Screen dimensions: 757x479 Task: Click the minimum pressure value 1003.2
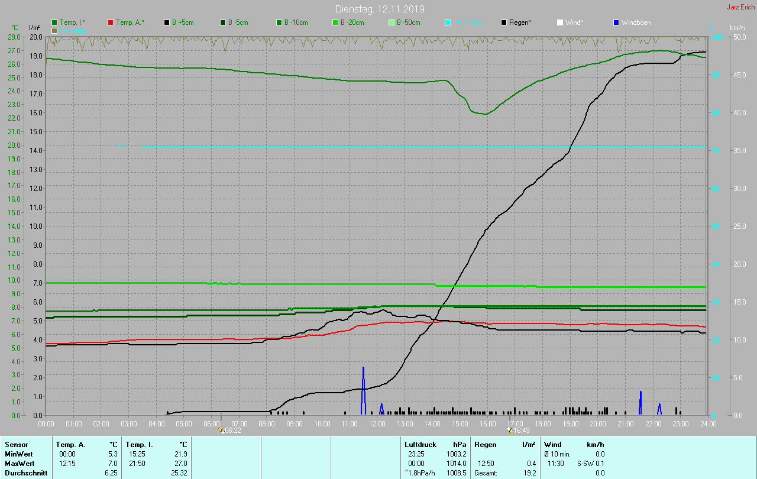point(456,454)
